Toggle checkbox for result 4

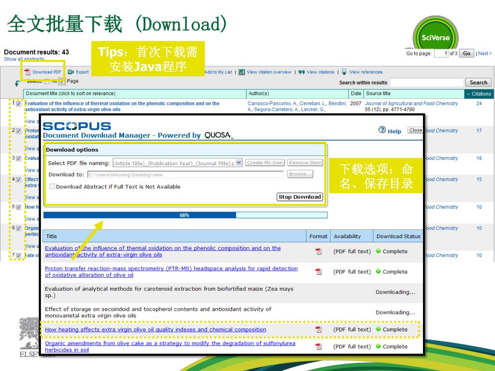click(x=19, y=180)
